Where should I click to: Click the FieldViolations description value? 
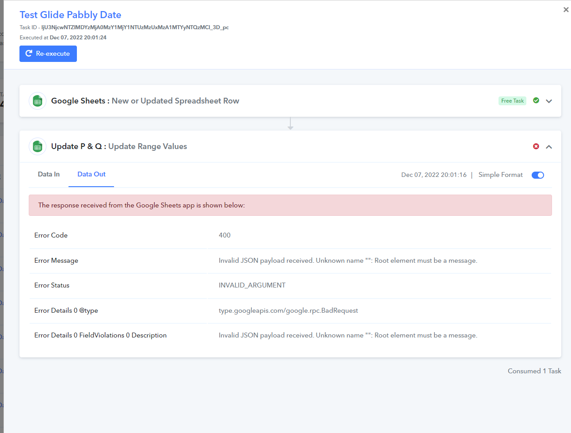click(x=348, y=335)
